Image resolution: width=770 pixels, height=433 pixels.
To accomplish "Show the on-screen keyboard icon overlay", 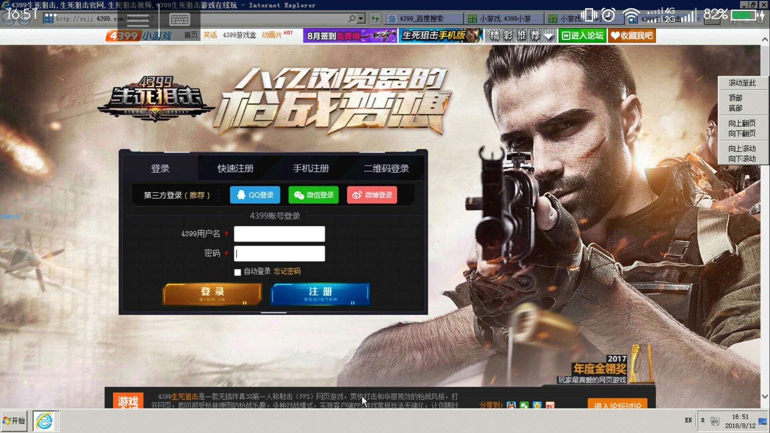I will [x=179, y=19].
